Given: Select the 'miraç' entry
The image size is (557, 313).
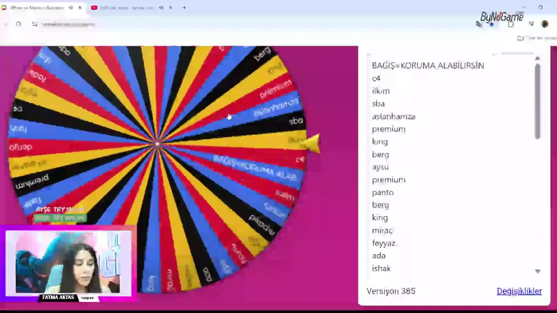Looking at the screenshot, I should point(382,231).
